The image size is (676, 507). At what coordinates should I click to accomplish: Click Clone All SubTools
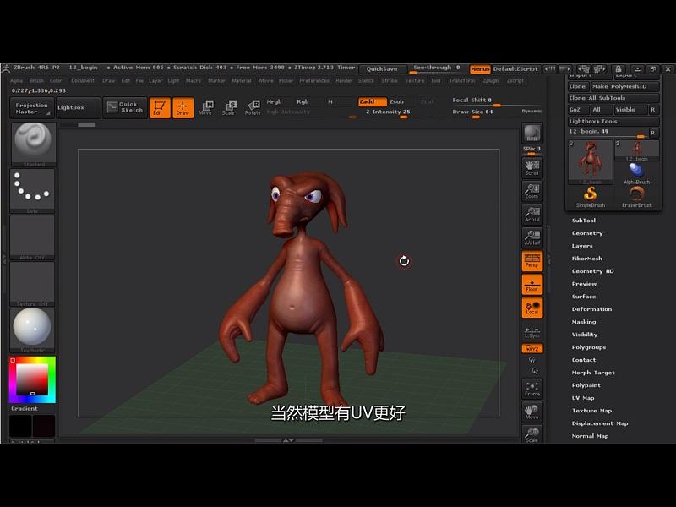613,98
